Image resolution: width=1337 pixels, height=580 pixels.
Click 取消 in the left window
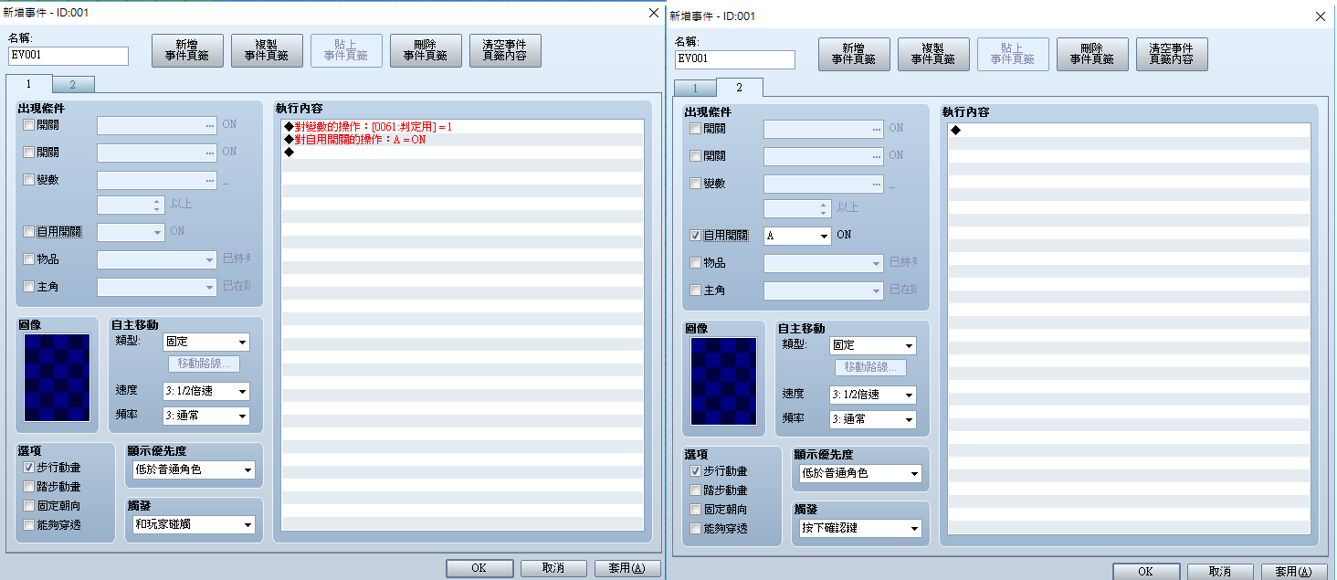click(x=553, y=568)
